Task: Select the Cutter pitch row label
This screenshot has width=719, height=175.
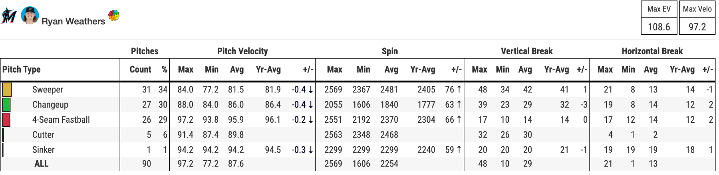Action: [x=43, y=135]
